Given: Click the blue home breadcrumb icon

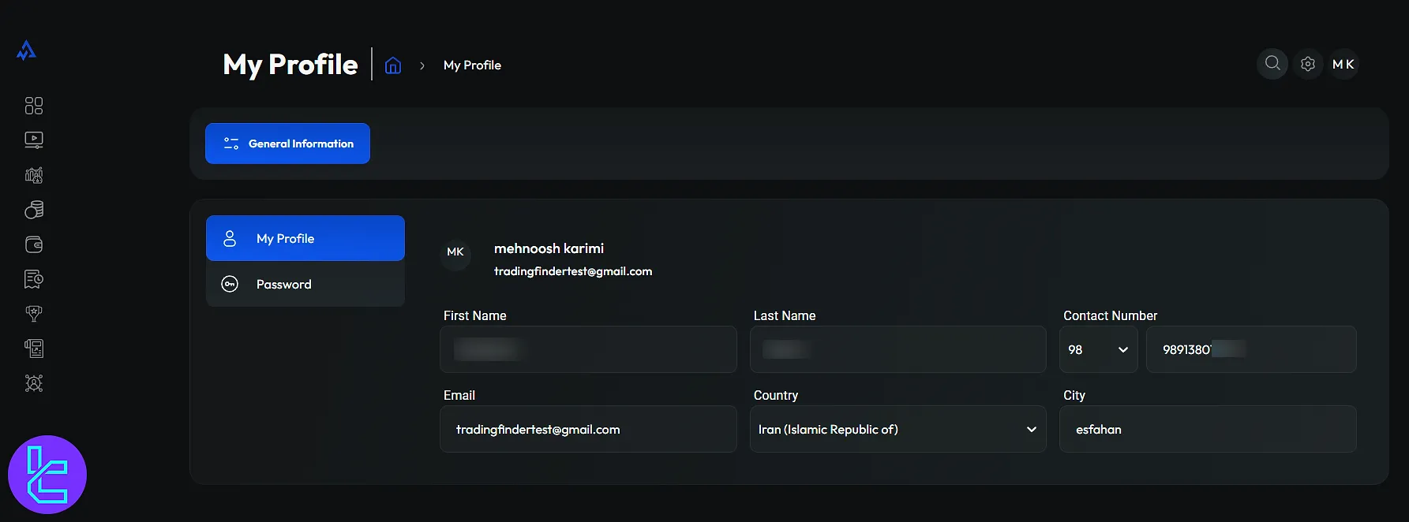Looking at the screenshot, I should pyautogui.click(x=393, y=65).
